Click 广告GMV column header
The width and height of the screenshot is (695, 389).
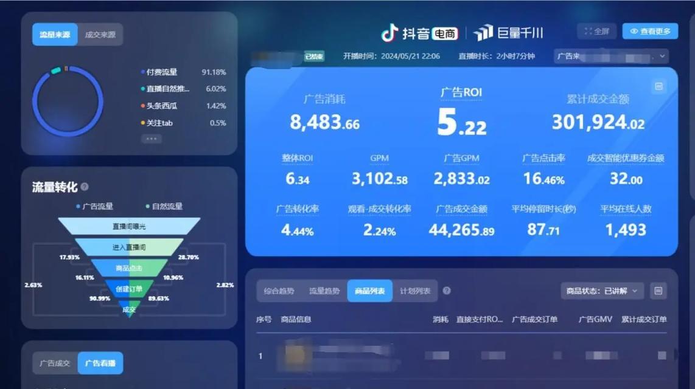tap(595, 320)
